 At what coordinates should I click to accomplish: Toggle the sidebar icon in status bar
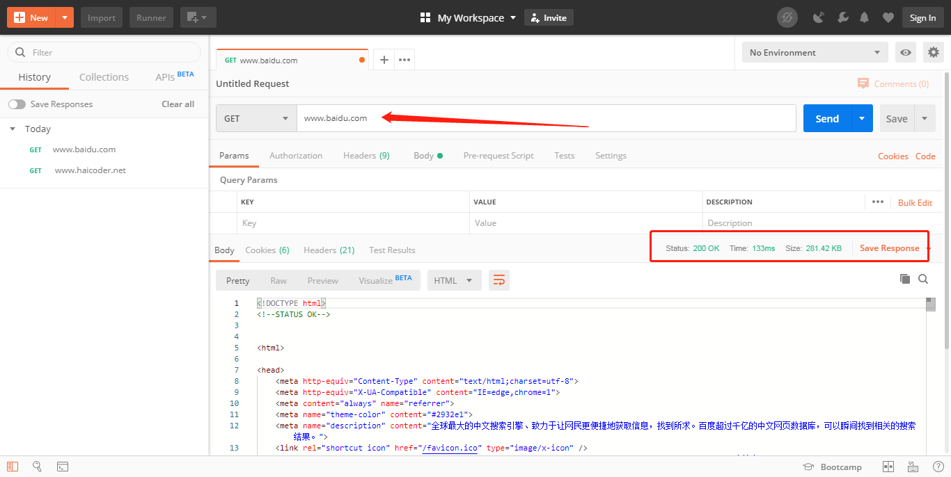13,467
